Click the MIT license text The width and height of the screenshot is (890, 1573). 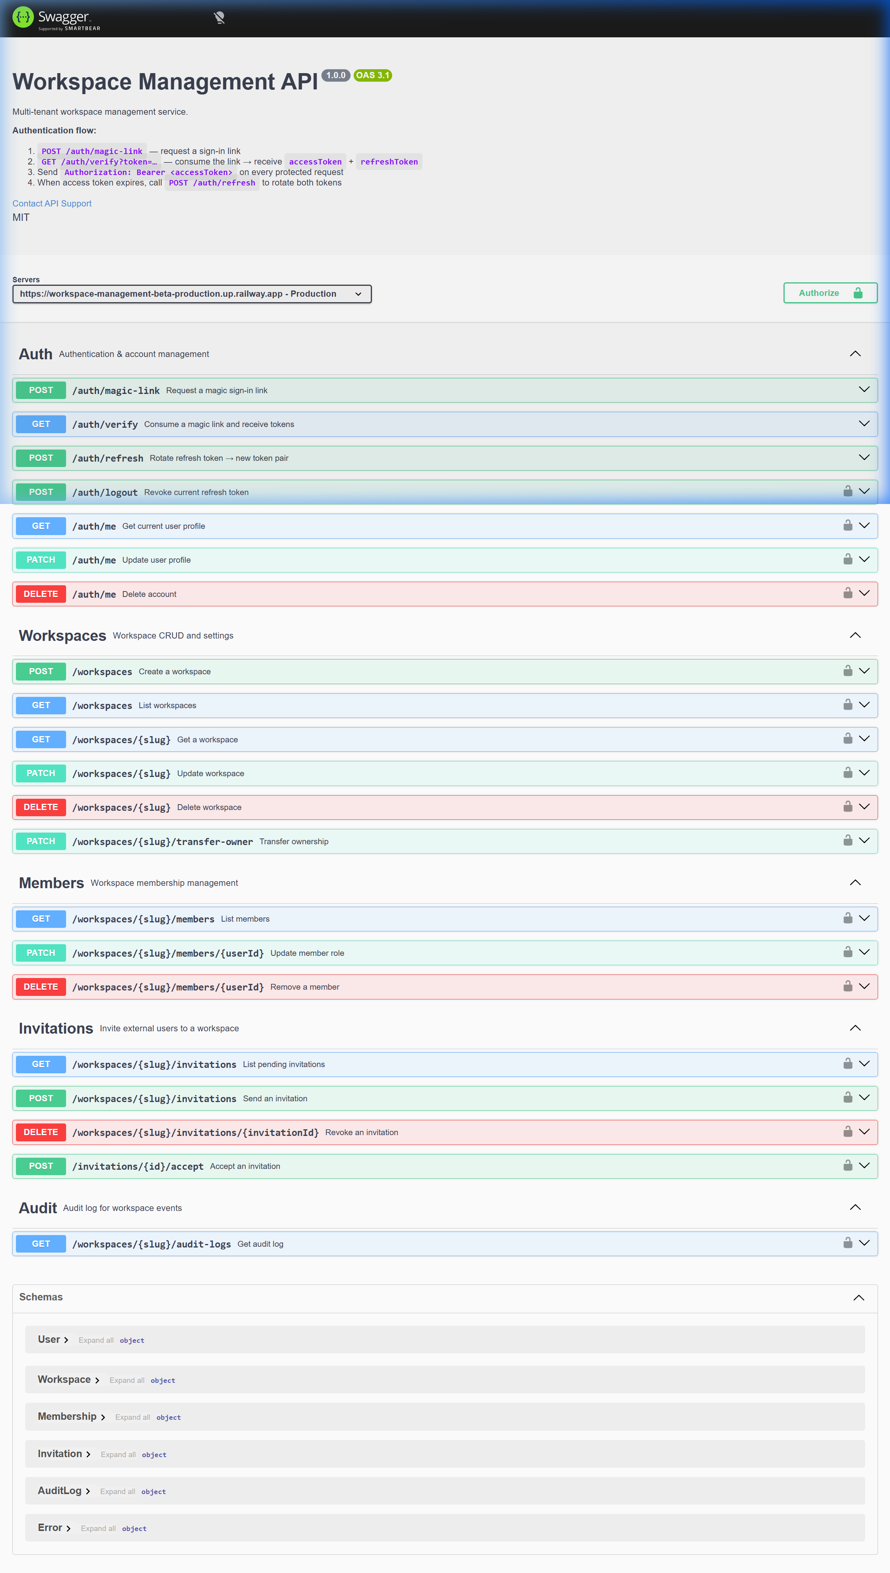pos(21,218)
